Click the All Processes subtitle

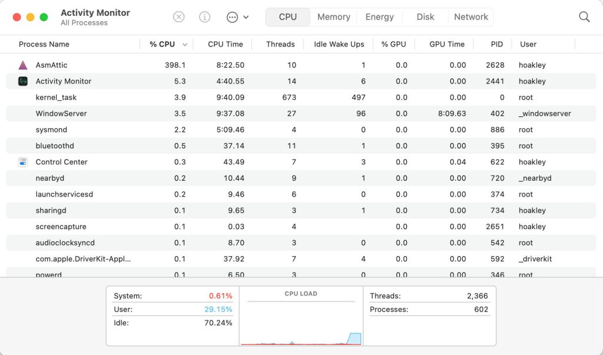pyautogui.click(x=84, y=23)
